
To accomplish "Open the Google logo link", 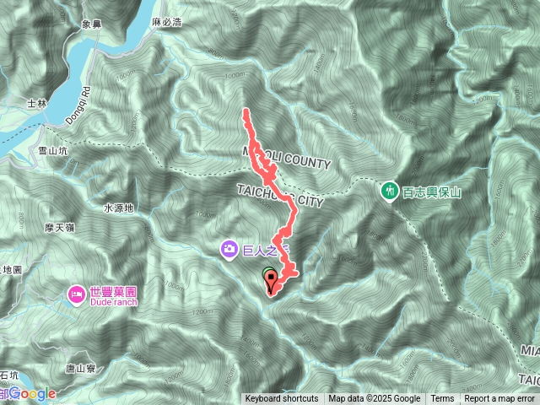I will 33,394.
